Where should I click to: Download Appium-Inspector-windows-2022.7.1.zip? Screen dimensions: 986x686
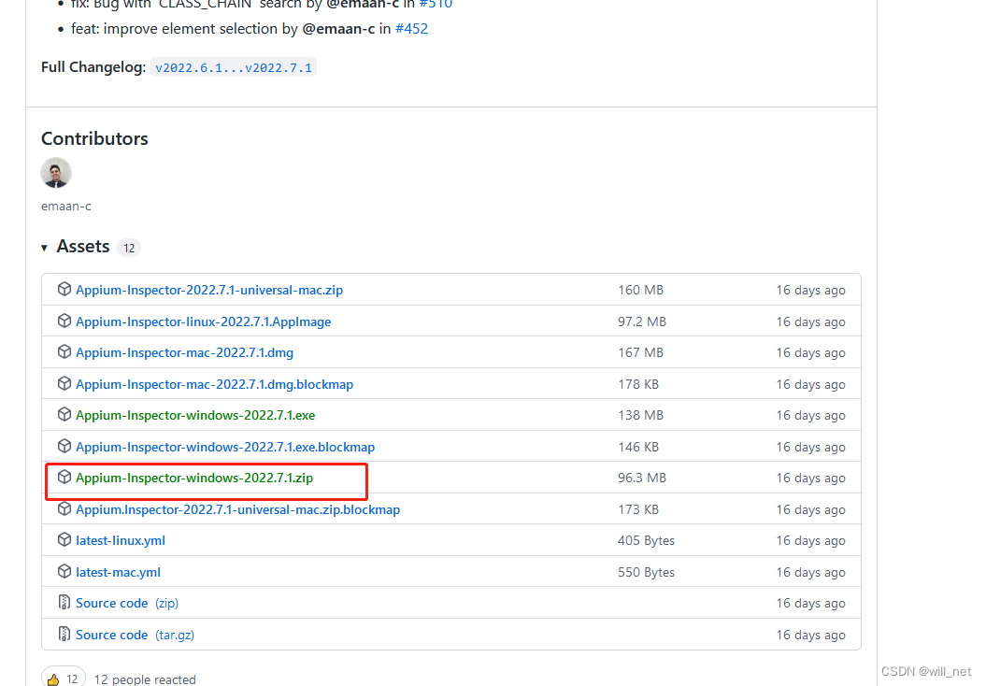click(x=194, y=478)
